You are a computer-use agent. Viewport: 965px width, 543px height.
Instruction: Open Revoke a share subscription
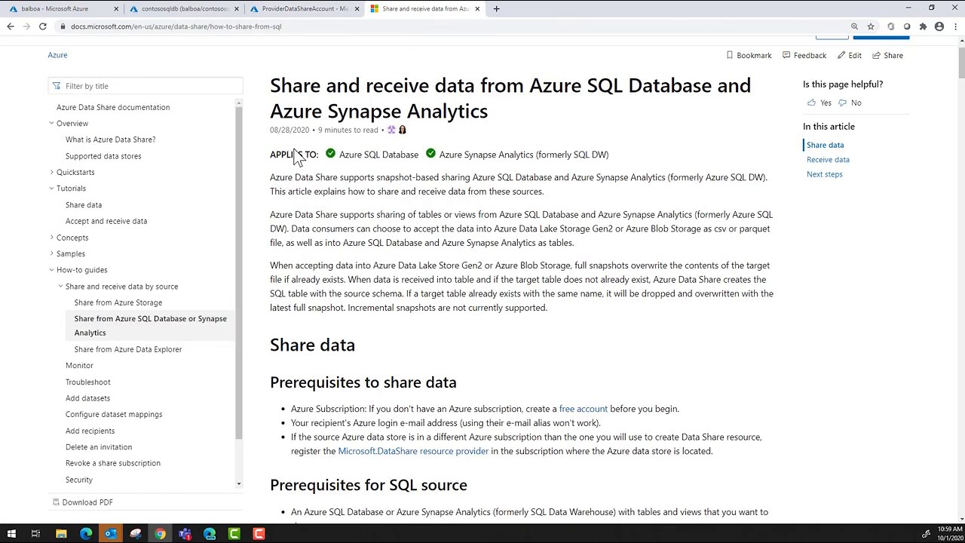pyautogui.click(x=113, y=463)
